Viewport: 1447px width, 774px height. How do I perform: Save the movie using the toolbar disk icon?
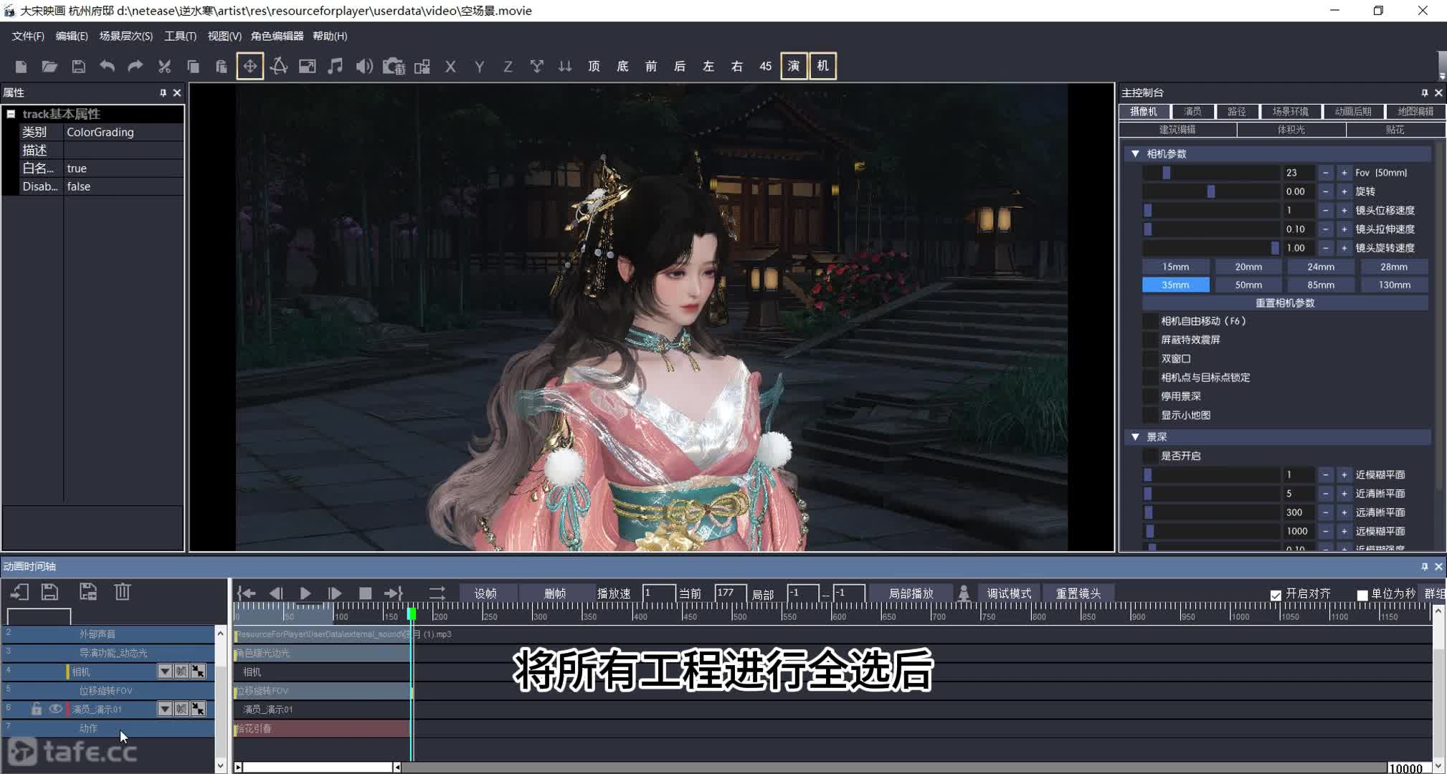[78, 67]
